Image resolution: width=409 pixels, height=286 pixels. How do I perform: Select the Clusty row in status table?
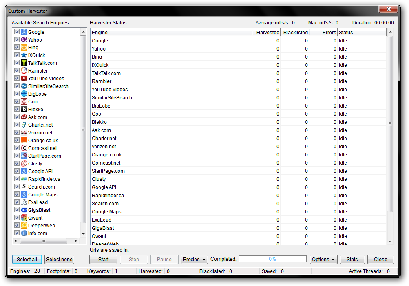pyautogui.click(x=239, y=179)
